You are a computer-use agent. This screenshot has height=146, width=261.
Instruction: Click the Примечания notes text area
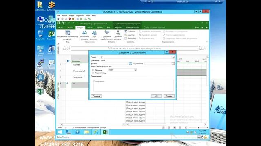(133, 86)
